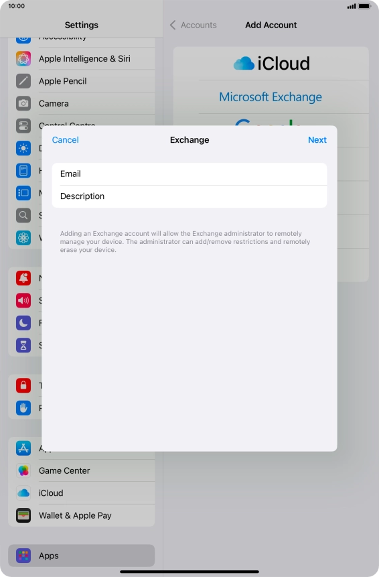This screenshot has height=577, width=379.
Task: Open Apple Intelligence & Siri settings
Action: [x=81, y=58]
